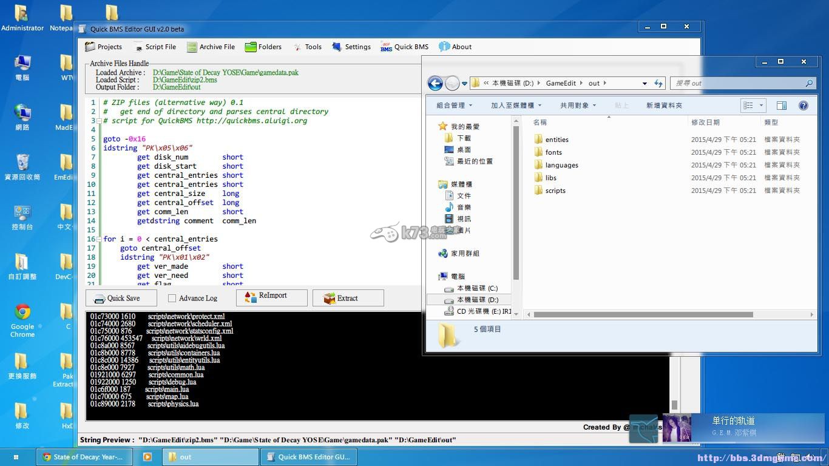
Task: Open the Settings menu
Action: tap(351, 47)
